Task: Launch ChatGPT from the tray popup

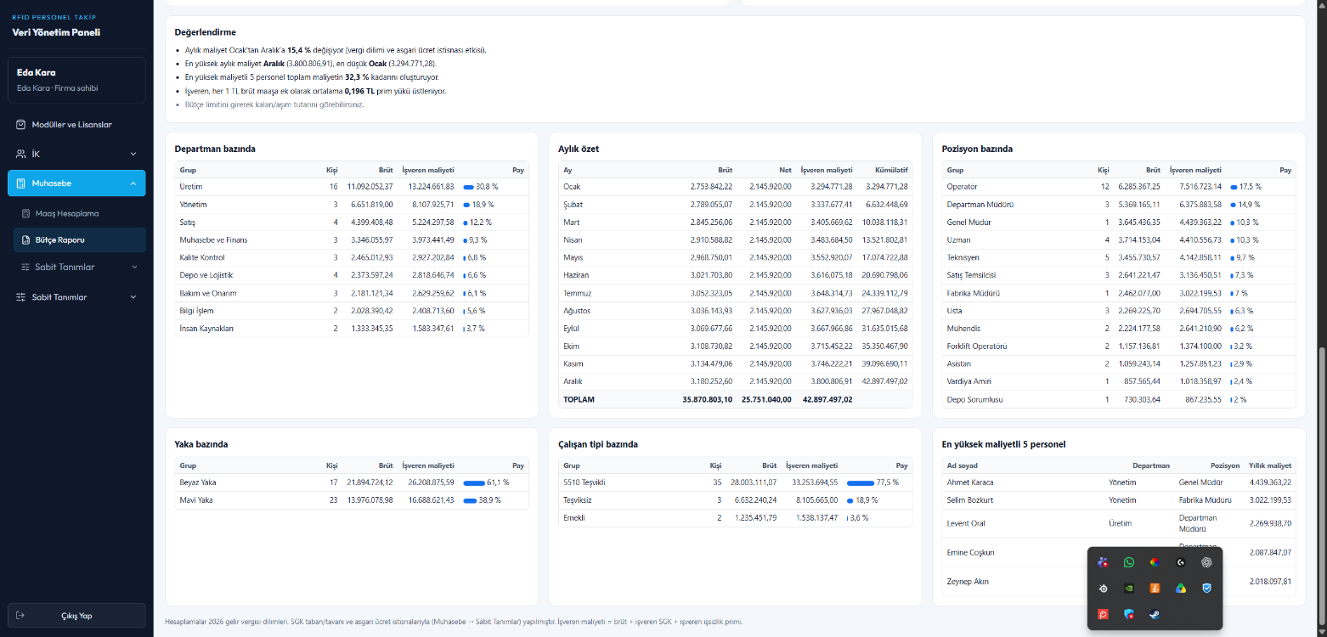Action: pos(1206,562)
